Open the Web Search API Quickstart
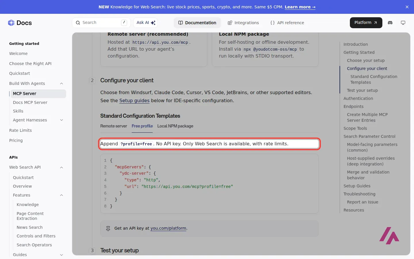 click(x=23, y=178)
